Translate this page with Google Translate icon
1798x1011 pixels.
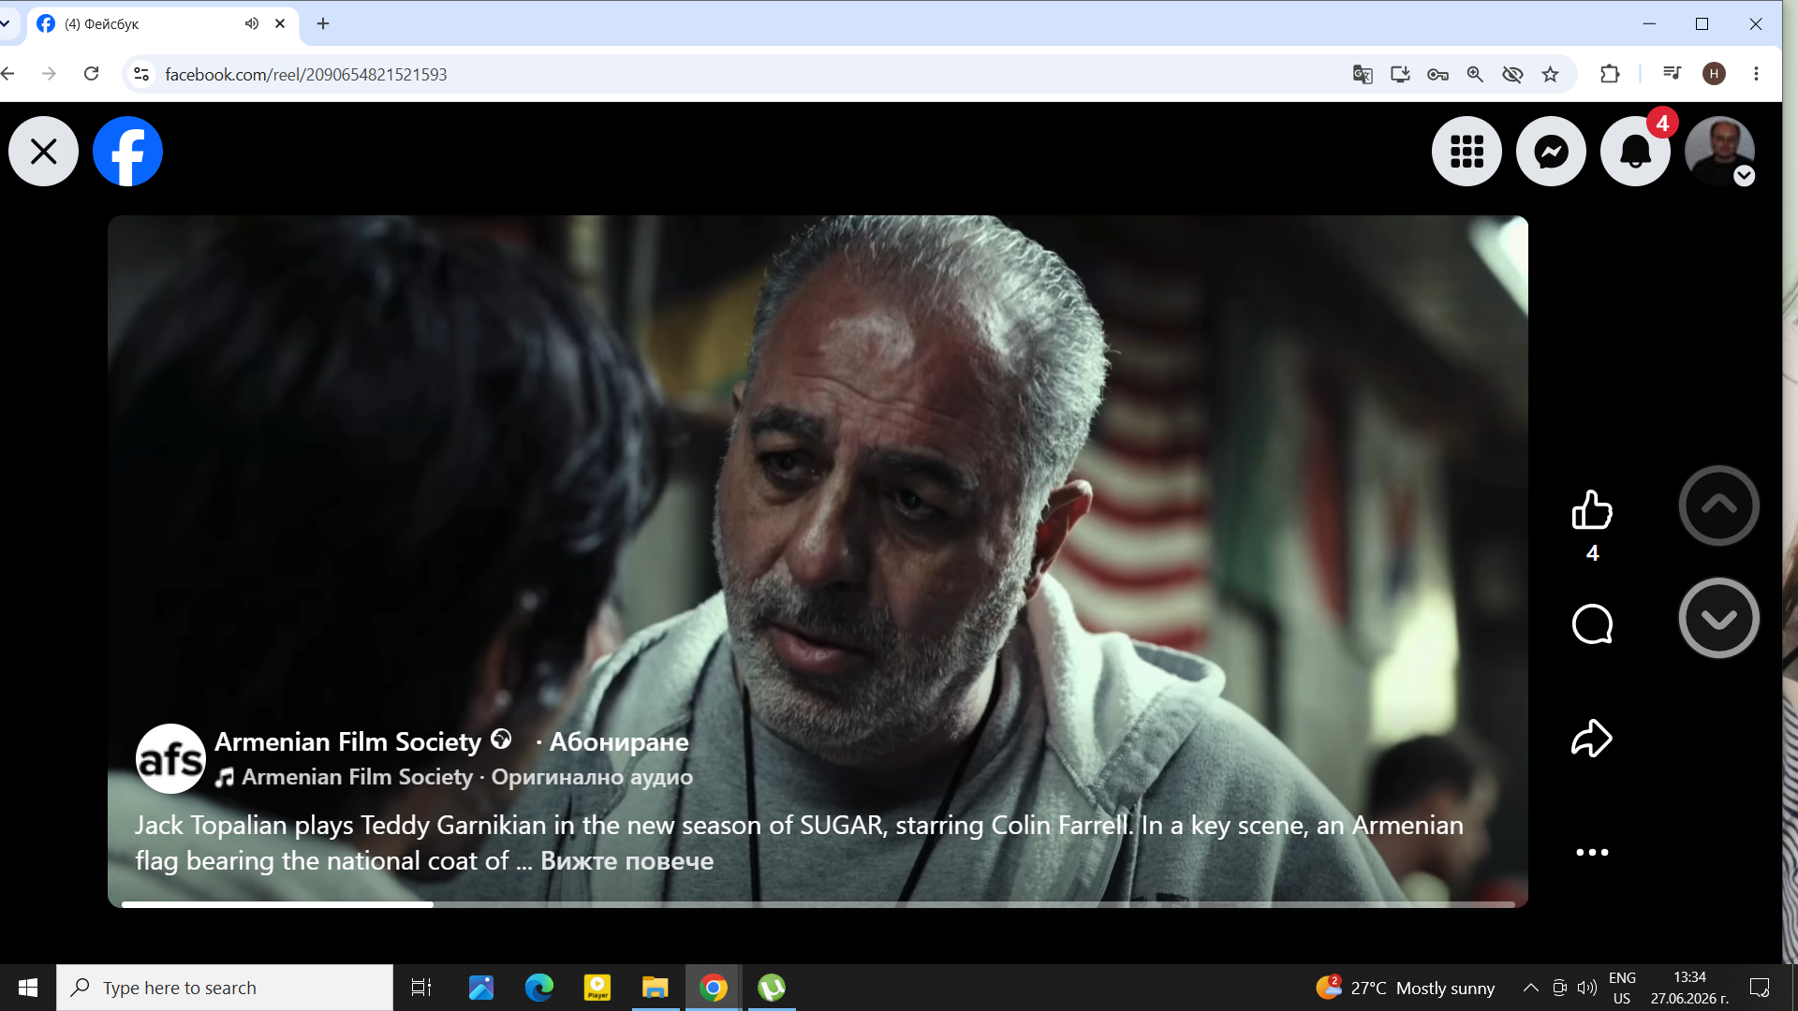(x=1363, y=74)
